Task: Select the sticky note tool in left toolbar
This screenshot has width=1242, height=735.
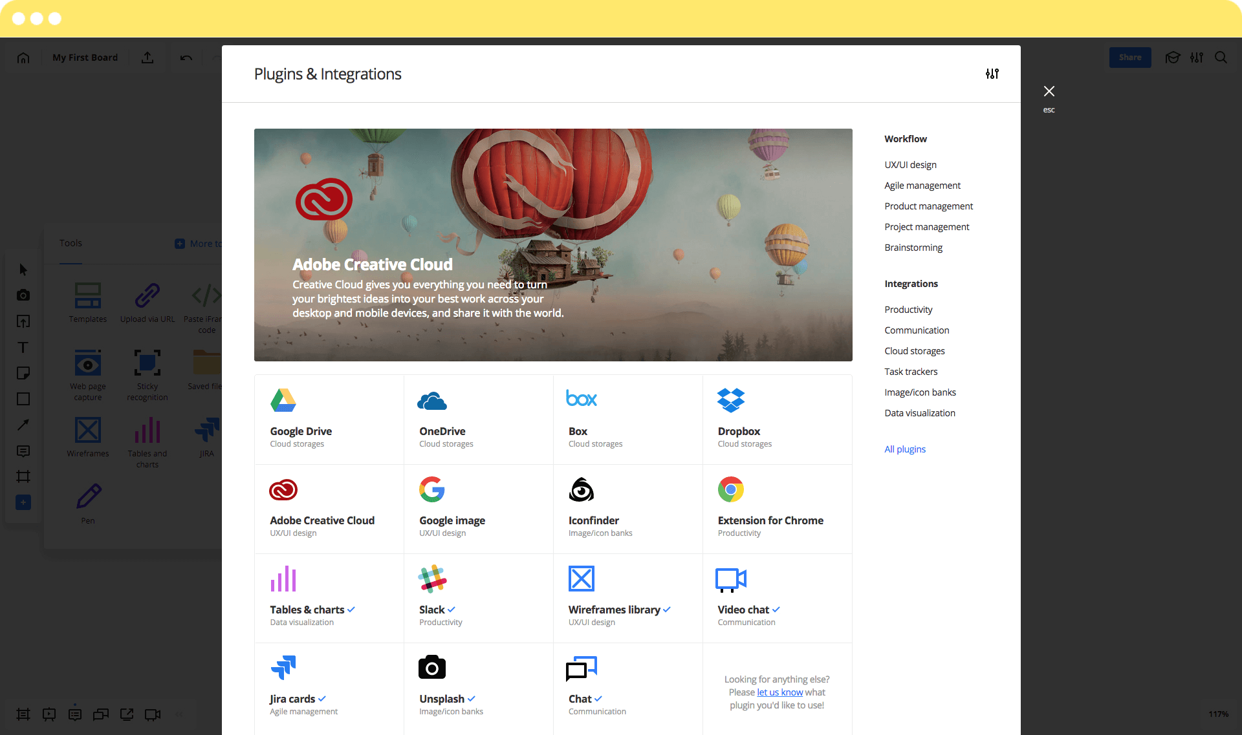Action: (23, 373)
